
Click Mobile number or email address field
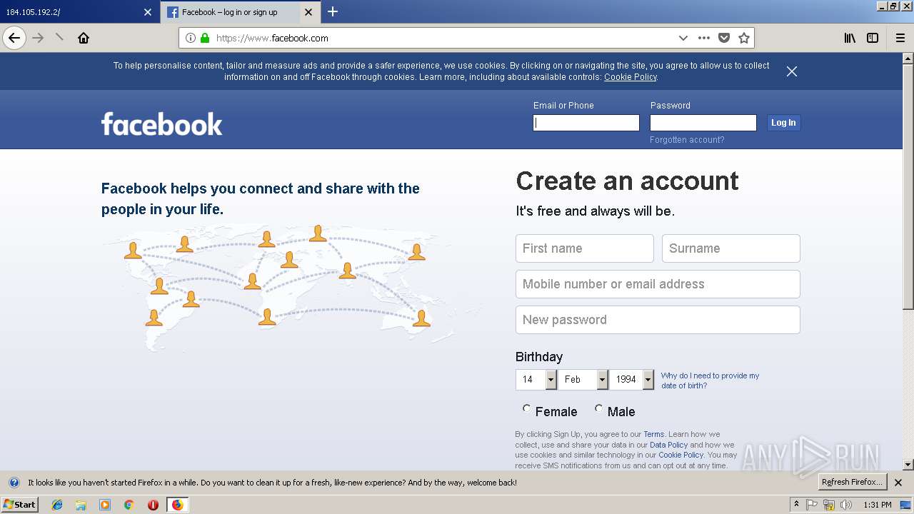coord(658,284)
